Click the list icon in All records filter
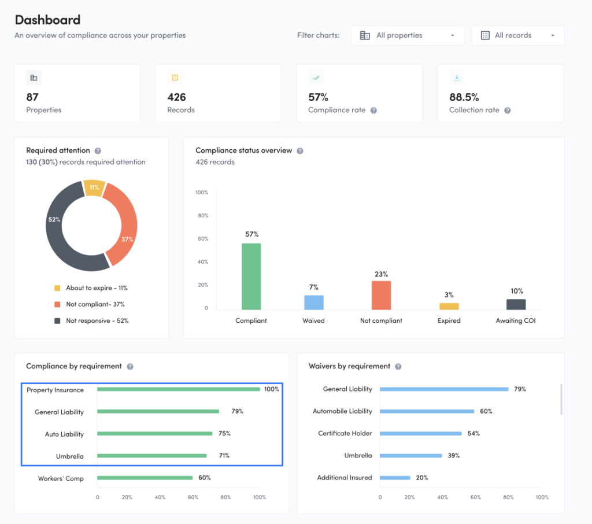The height and width of the screenshot is (524, 592). [x=485, y=35]
